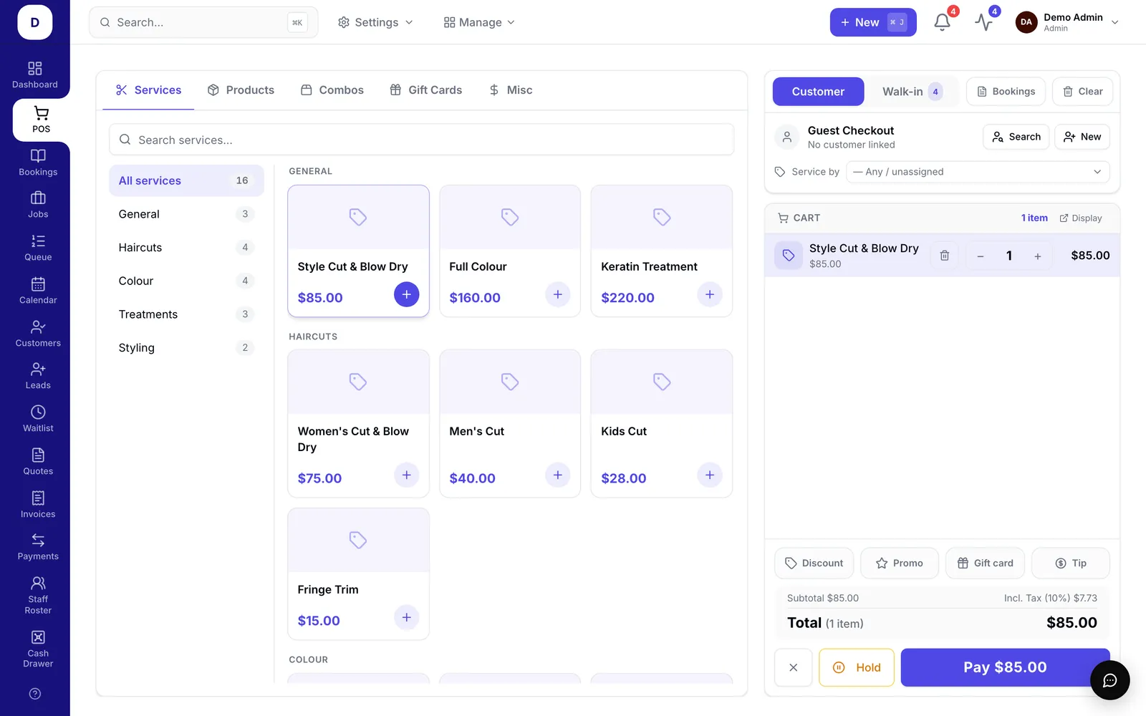Put the sale on Hold

pyautogui.click(x=857, y=667)
